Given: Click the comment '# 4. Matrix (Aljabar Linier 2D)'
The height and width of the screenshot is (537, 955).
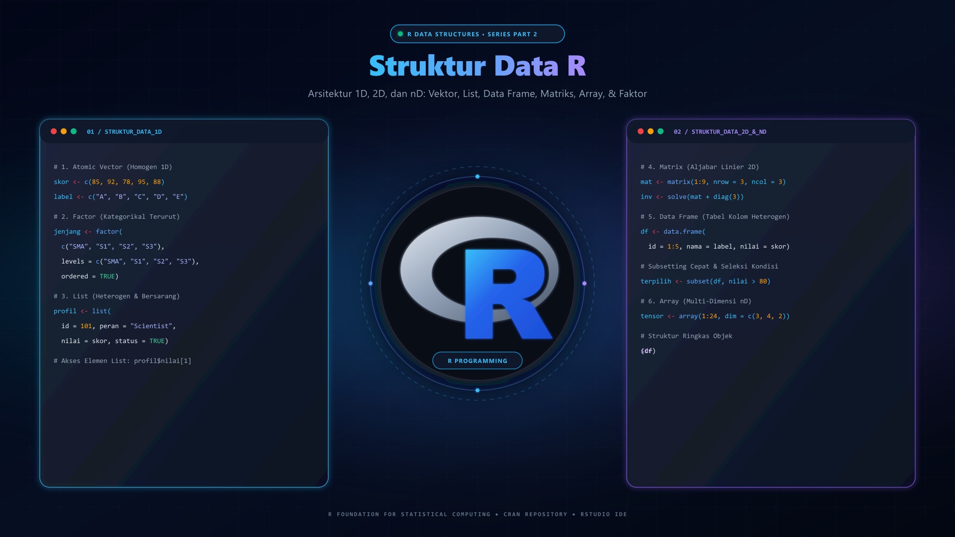Looking at the screenshot, I should 700,167.
